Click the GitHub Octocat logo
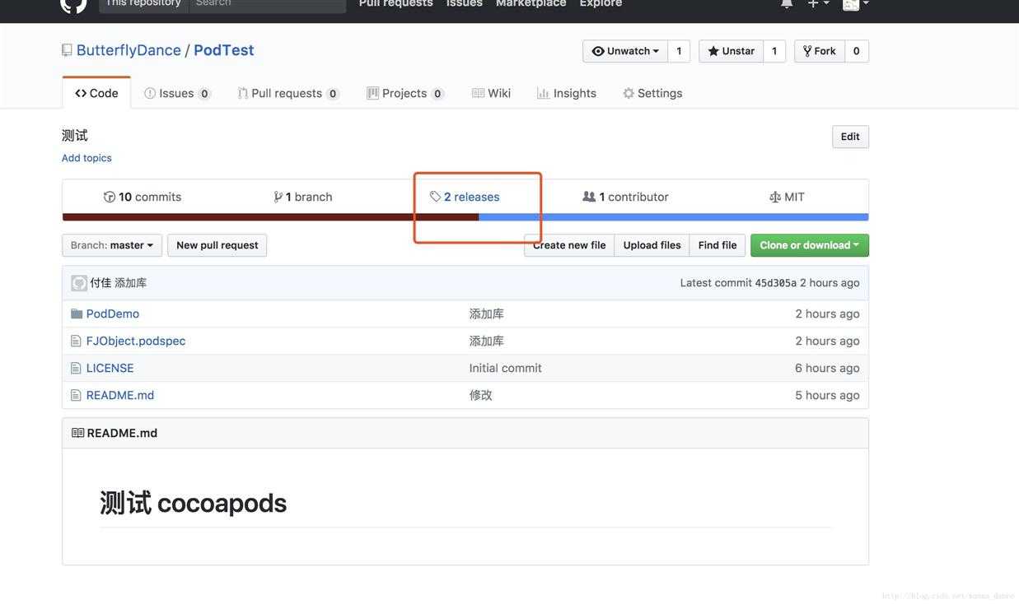This screenshot has height=604, width=1019. tap(73, 4)
